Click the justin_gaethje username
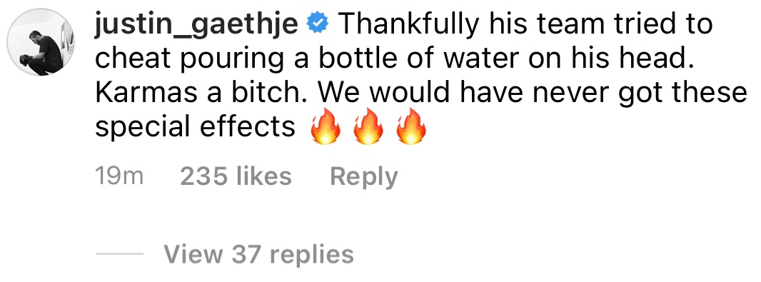Image resolution: width=761 pixels, height=282 pixels. 196,25
